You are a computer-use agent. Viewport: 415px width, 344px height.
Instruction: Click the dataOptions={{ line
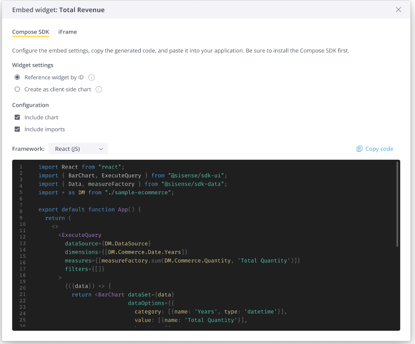click(x=151, y=303)
